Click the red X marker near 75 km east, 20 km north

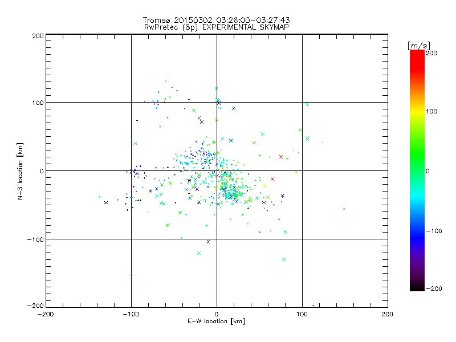pyautogui.click(x=281, y=157)
